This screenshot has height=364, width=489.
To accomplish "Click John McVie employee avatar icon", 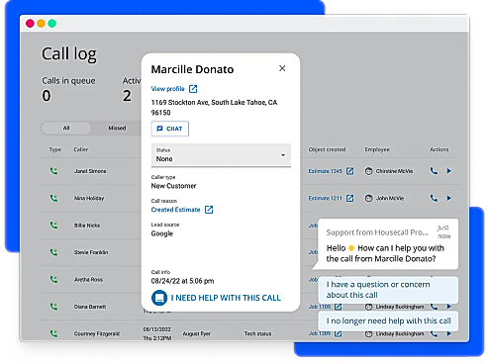I will pos(368,198).
